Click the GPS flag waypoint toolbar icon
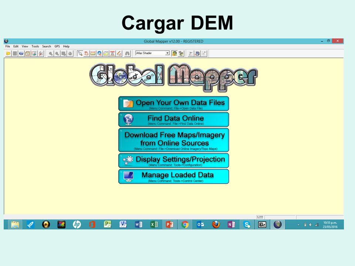This screenshot has width=355, height=266. (191, 54)
